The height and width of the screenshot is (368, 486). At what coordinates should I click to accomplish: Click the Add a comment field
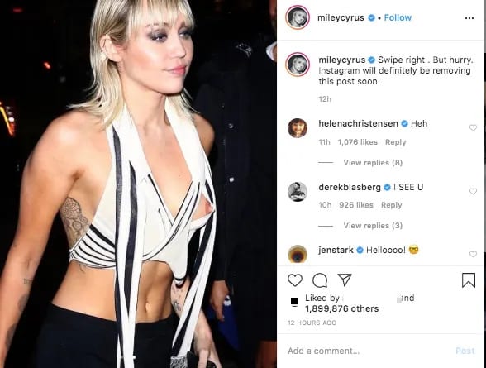click(x=369, y=351)
